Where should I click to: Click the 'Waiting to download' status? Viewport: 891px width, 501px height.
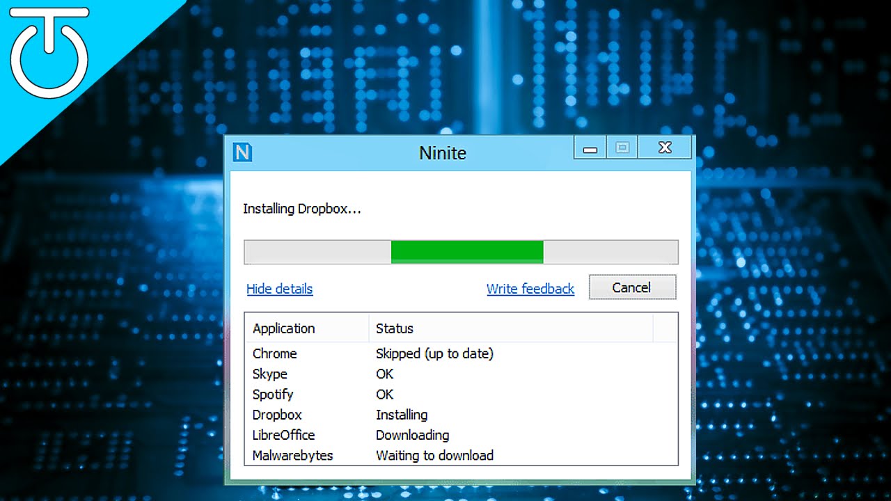(x=434, y=456)
